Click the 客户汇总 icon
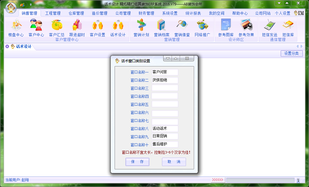Image resolution: width=309 pixels, height=187 pixels. point(57,28)
